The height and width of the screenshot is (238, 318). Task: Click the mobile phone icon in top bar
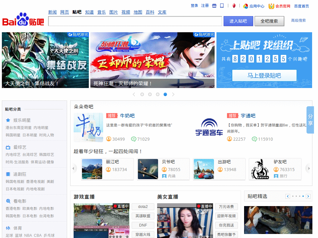[x=221, y=6]
